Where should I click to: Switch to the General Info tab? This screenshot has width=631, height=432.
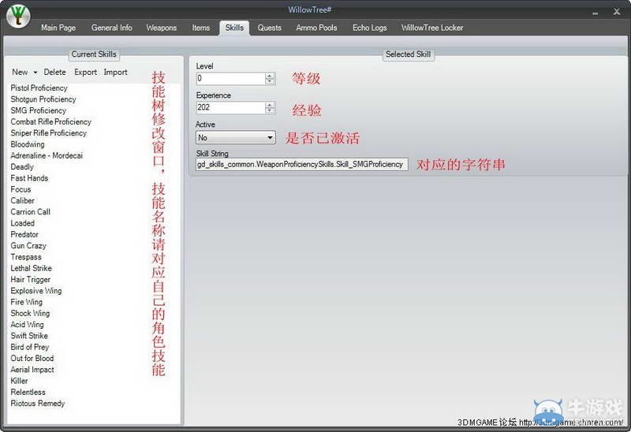[111, 28]
